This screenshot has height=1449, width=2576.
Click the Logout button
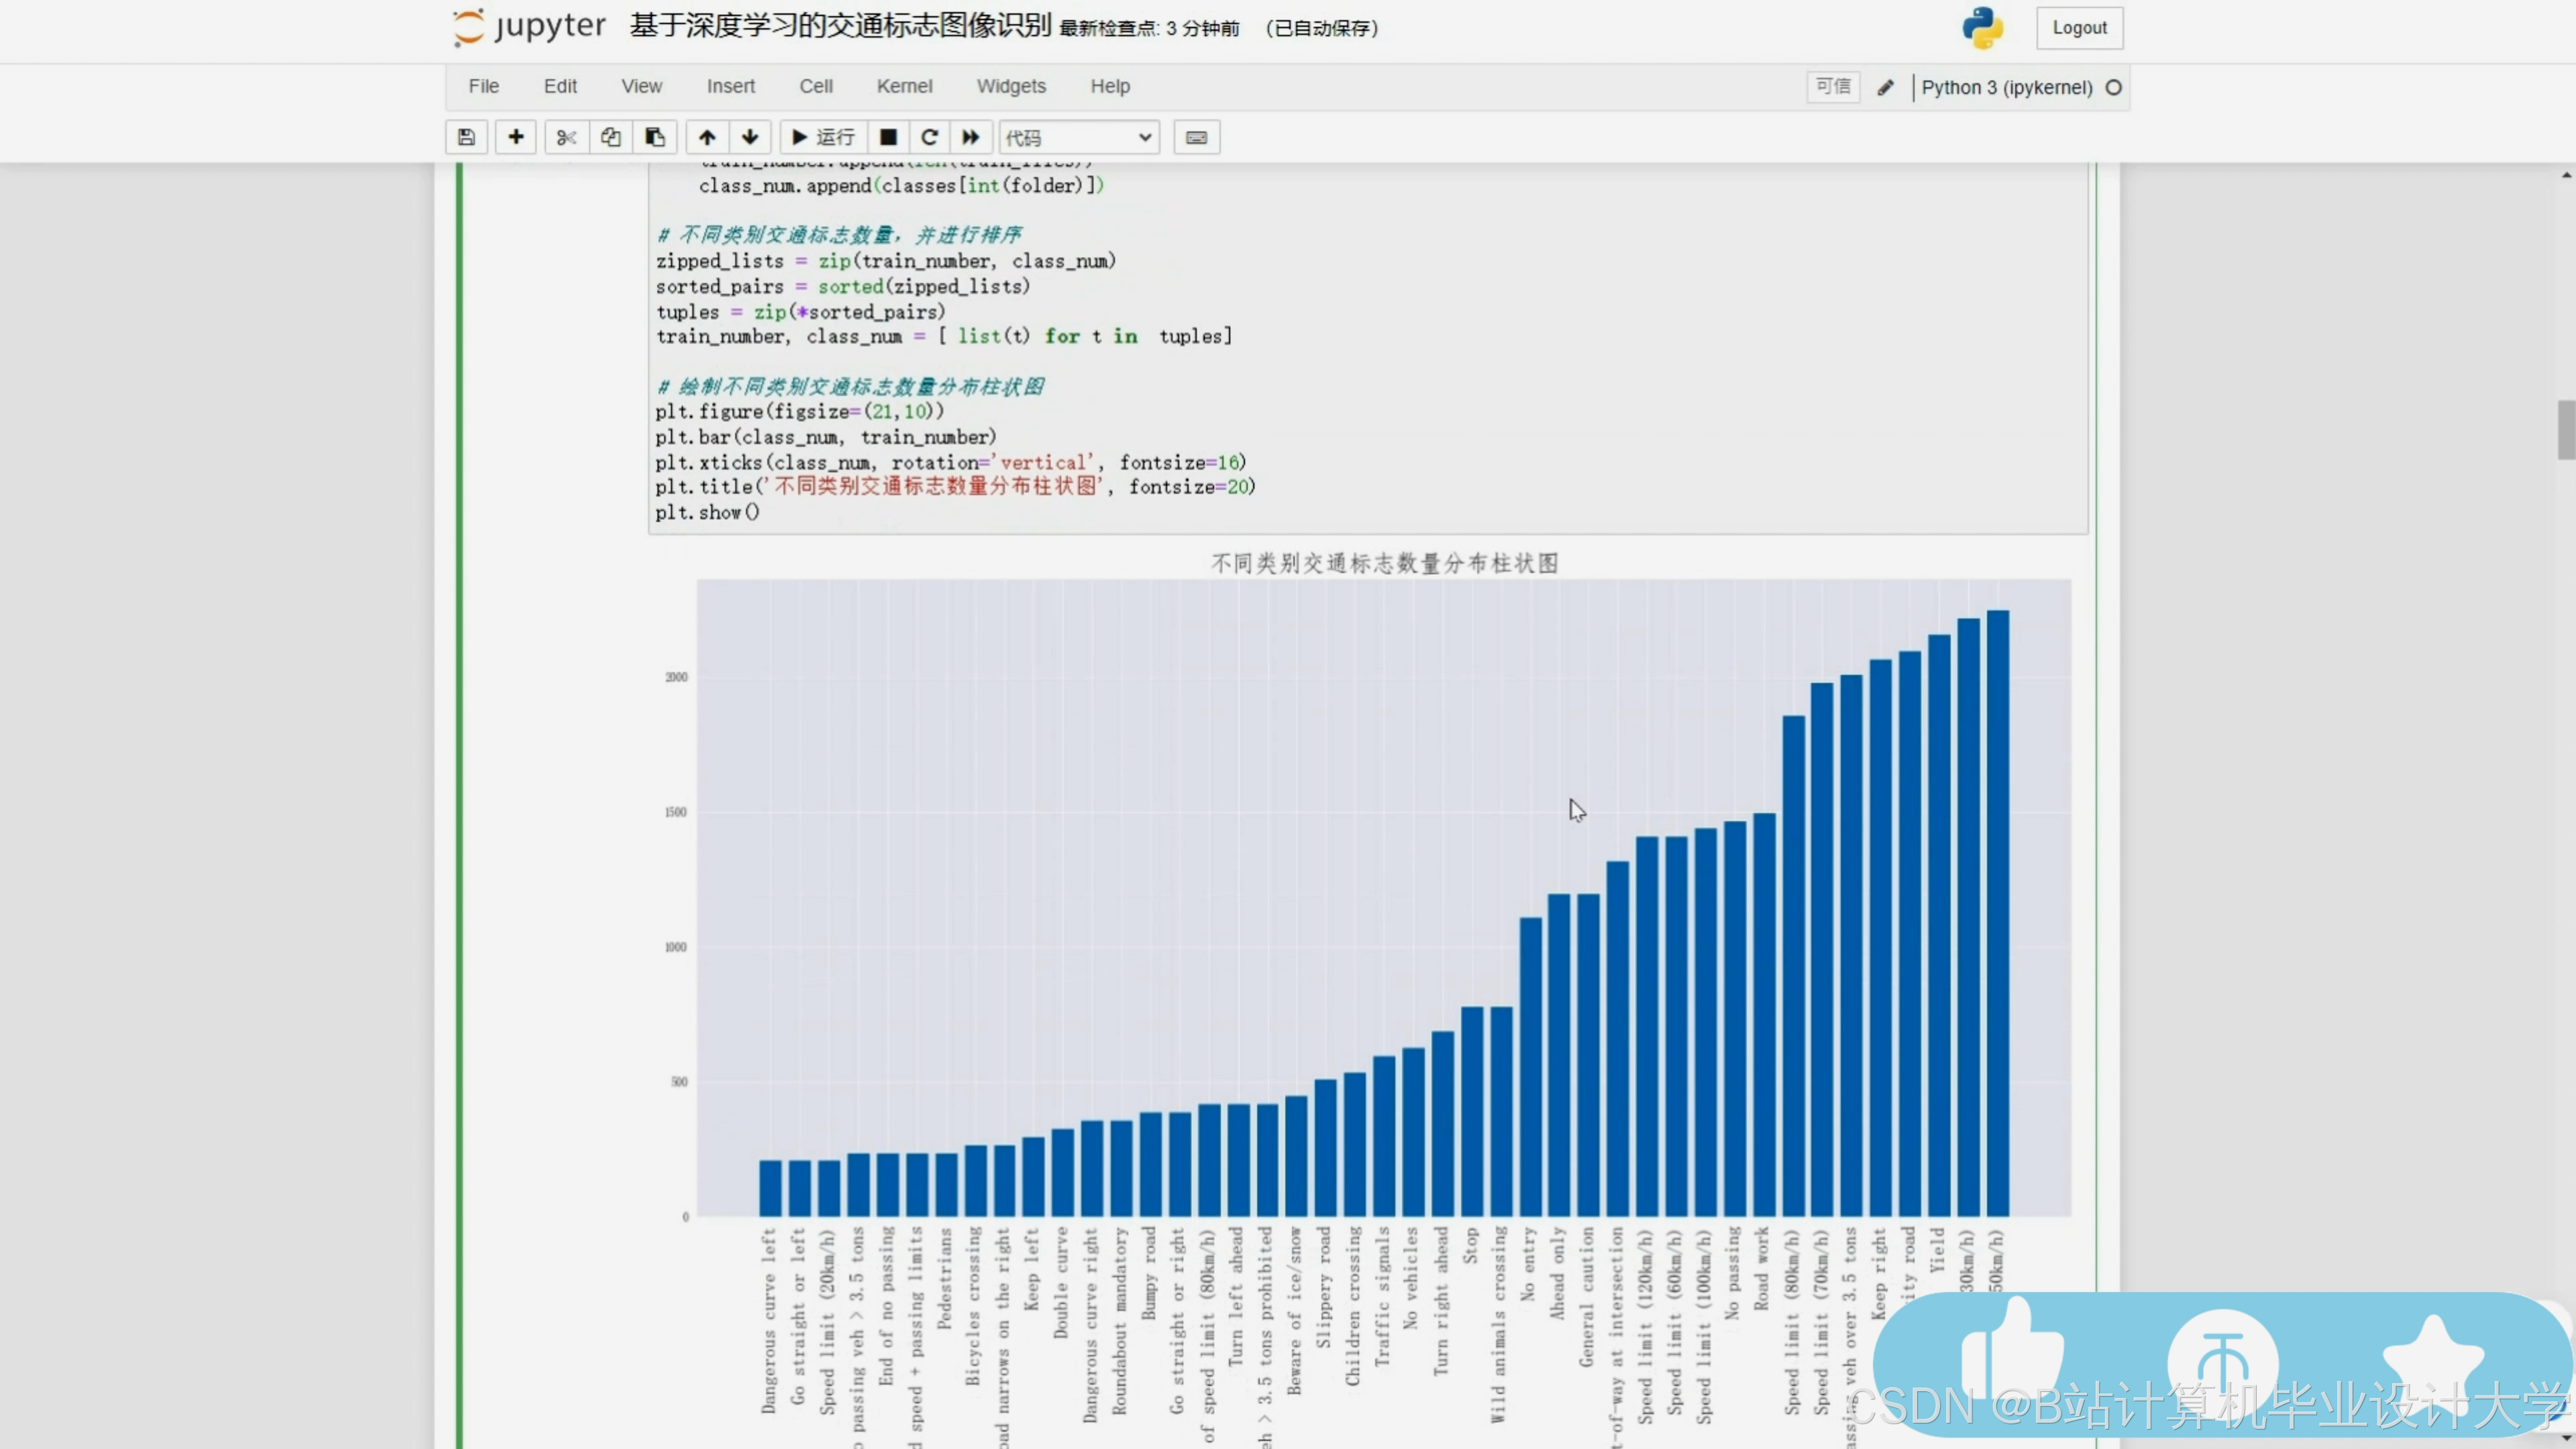click(x=2079, y=28)
